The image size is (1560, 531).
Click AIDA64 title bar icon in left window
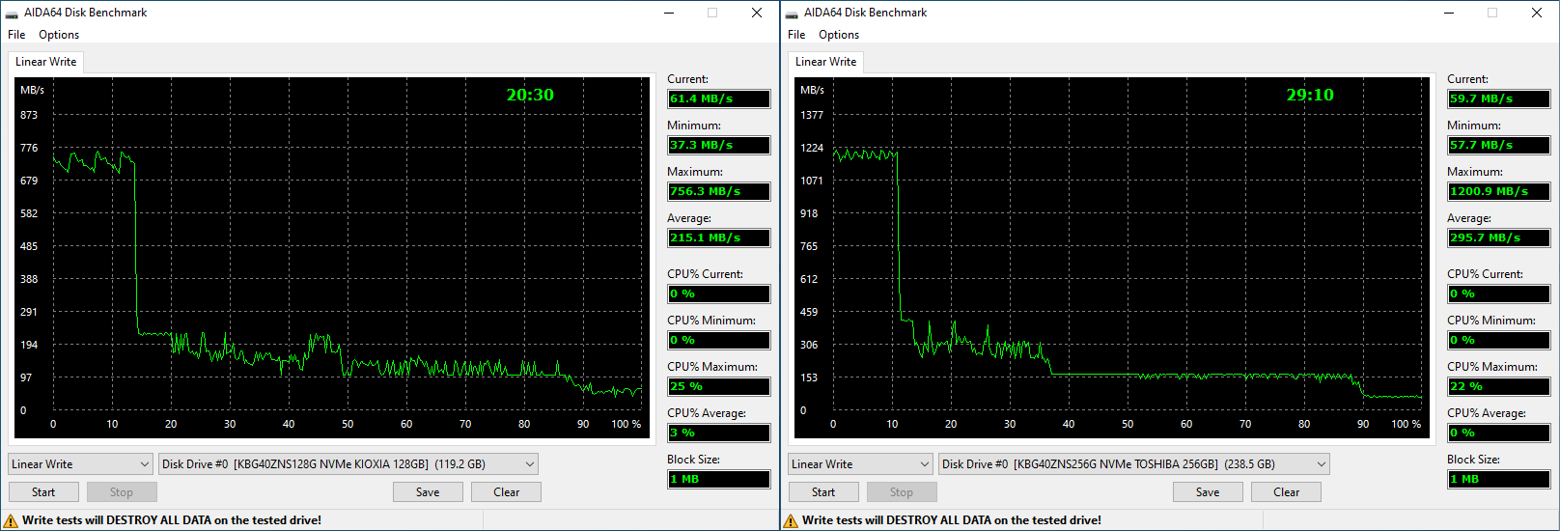coord(12,14)
